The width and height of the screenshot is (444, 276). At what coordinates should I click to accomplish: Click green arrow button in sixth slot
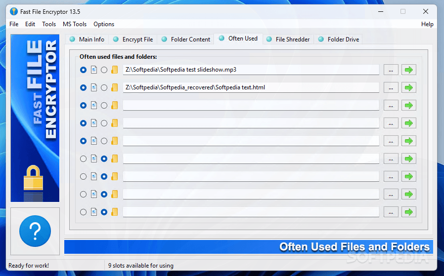tap(408, 158)
